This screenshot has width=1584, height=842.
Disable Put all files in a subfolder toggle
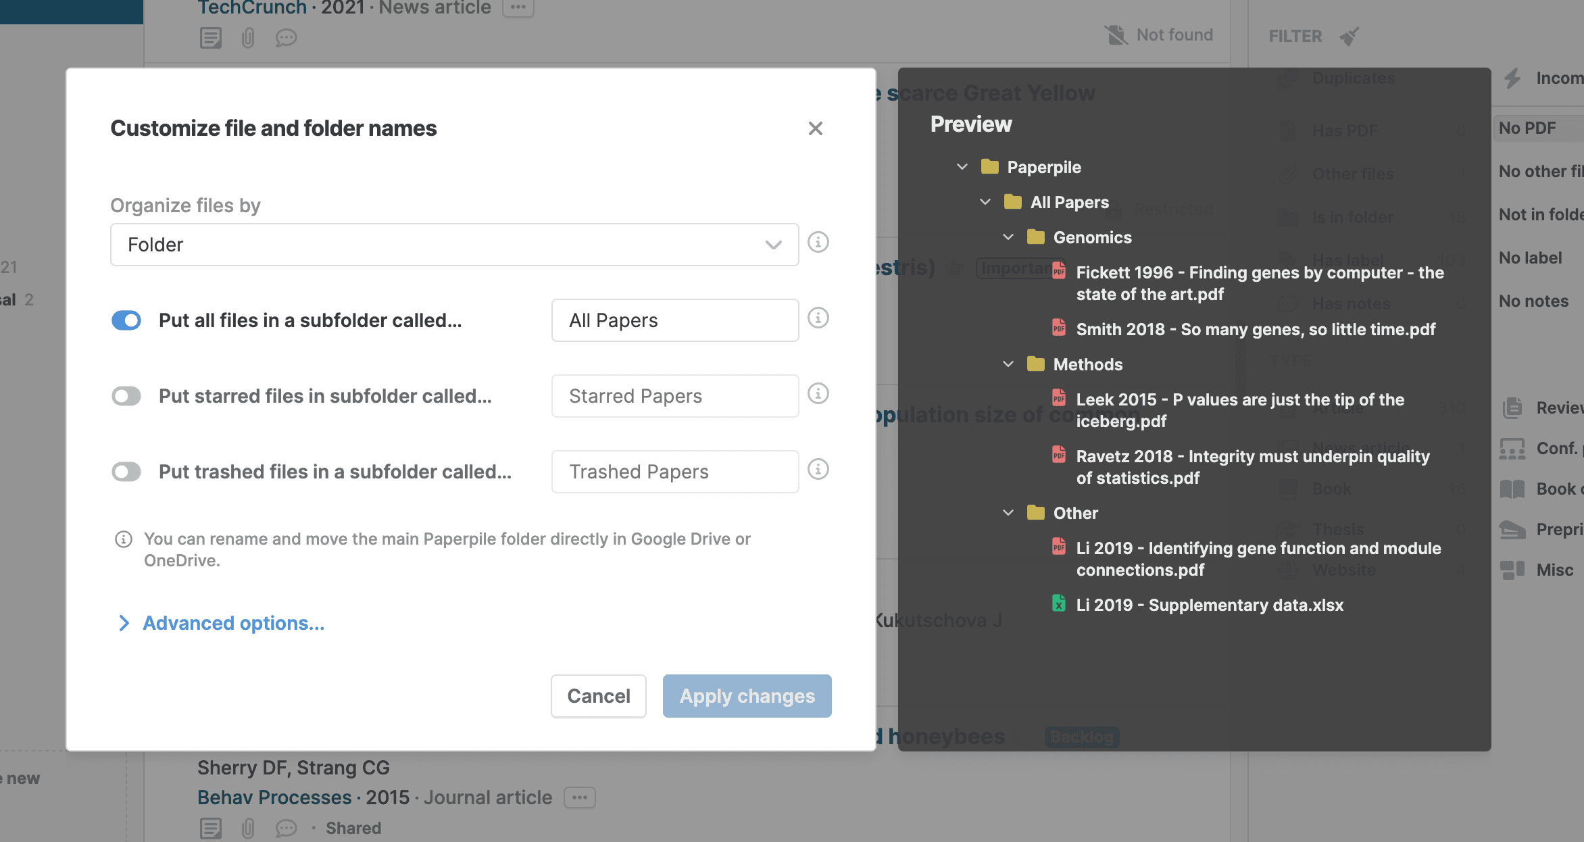[126, 320]
